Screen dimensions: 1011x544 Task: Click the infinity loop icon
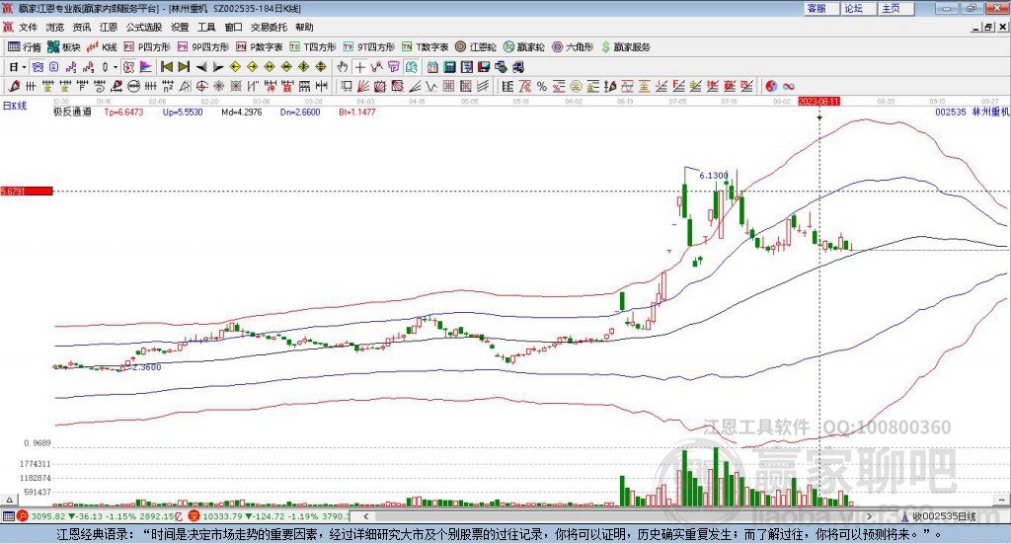[x=789, y=86]
